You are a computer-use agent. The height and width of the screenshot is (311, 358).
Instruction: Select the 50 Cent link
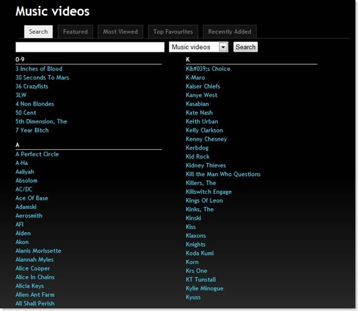[x=26, y=113]
